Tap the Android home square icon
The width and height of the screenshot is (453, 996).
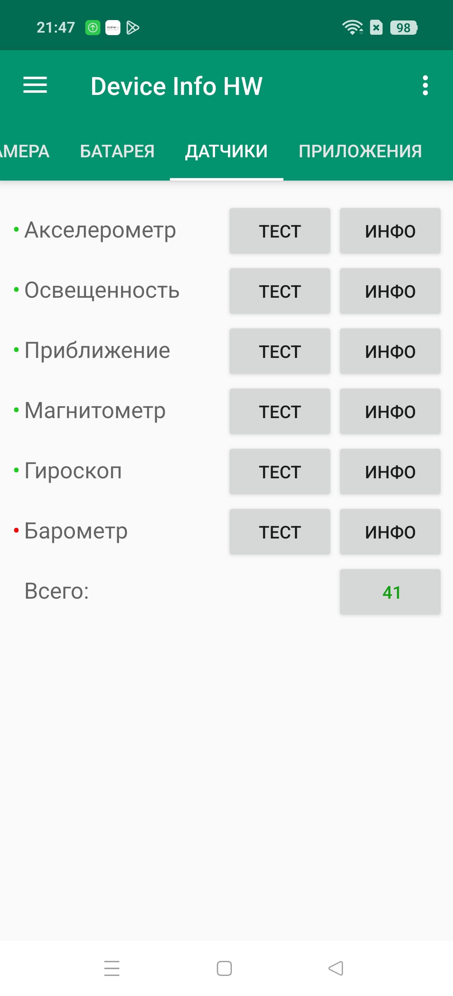tap(224, 968)
